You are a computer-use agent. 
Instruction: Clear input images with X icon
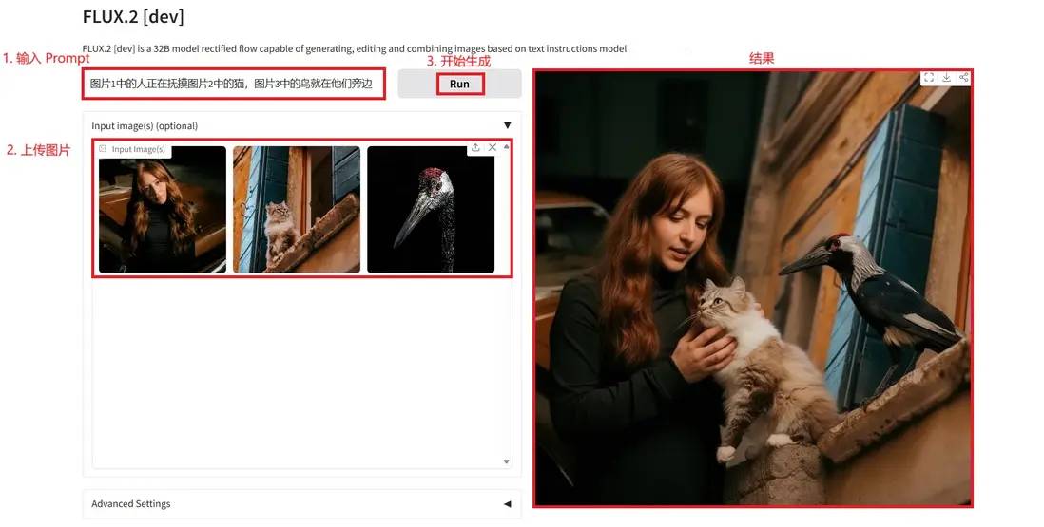pyautogui.click(x=493, y=147)
